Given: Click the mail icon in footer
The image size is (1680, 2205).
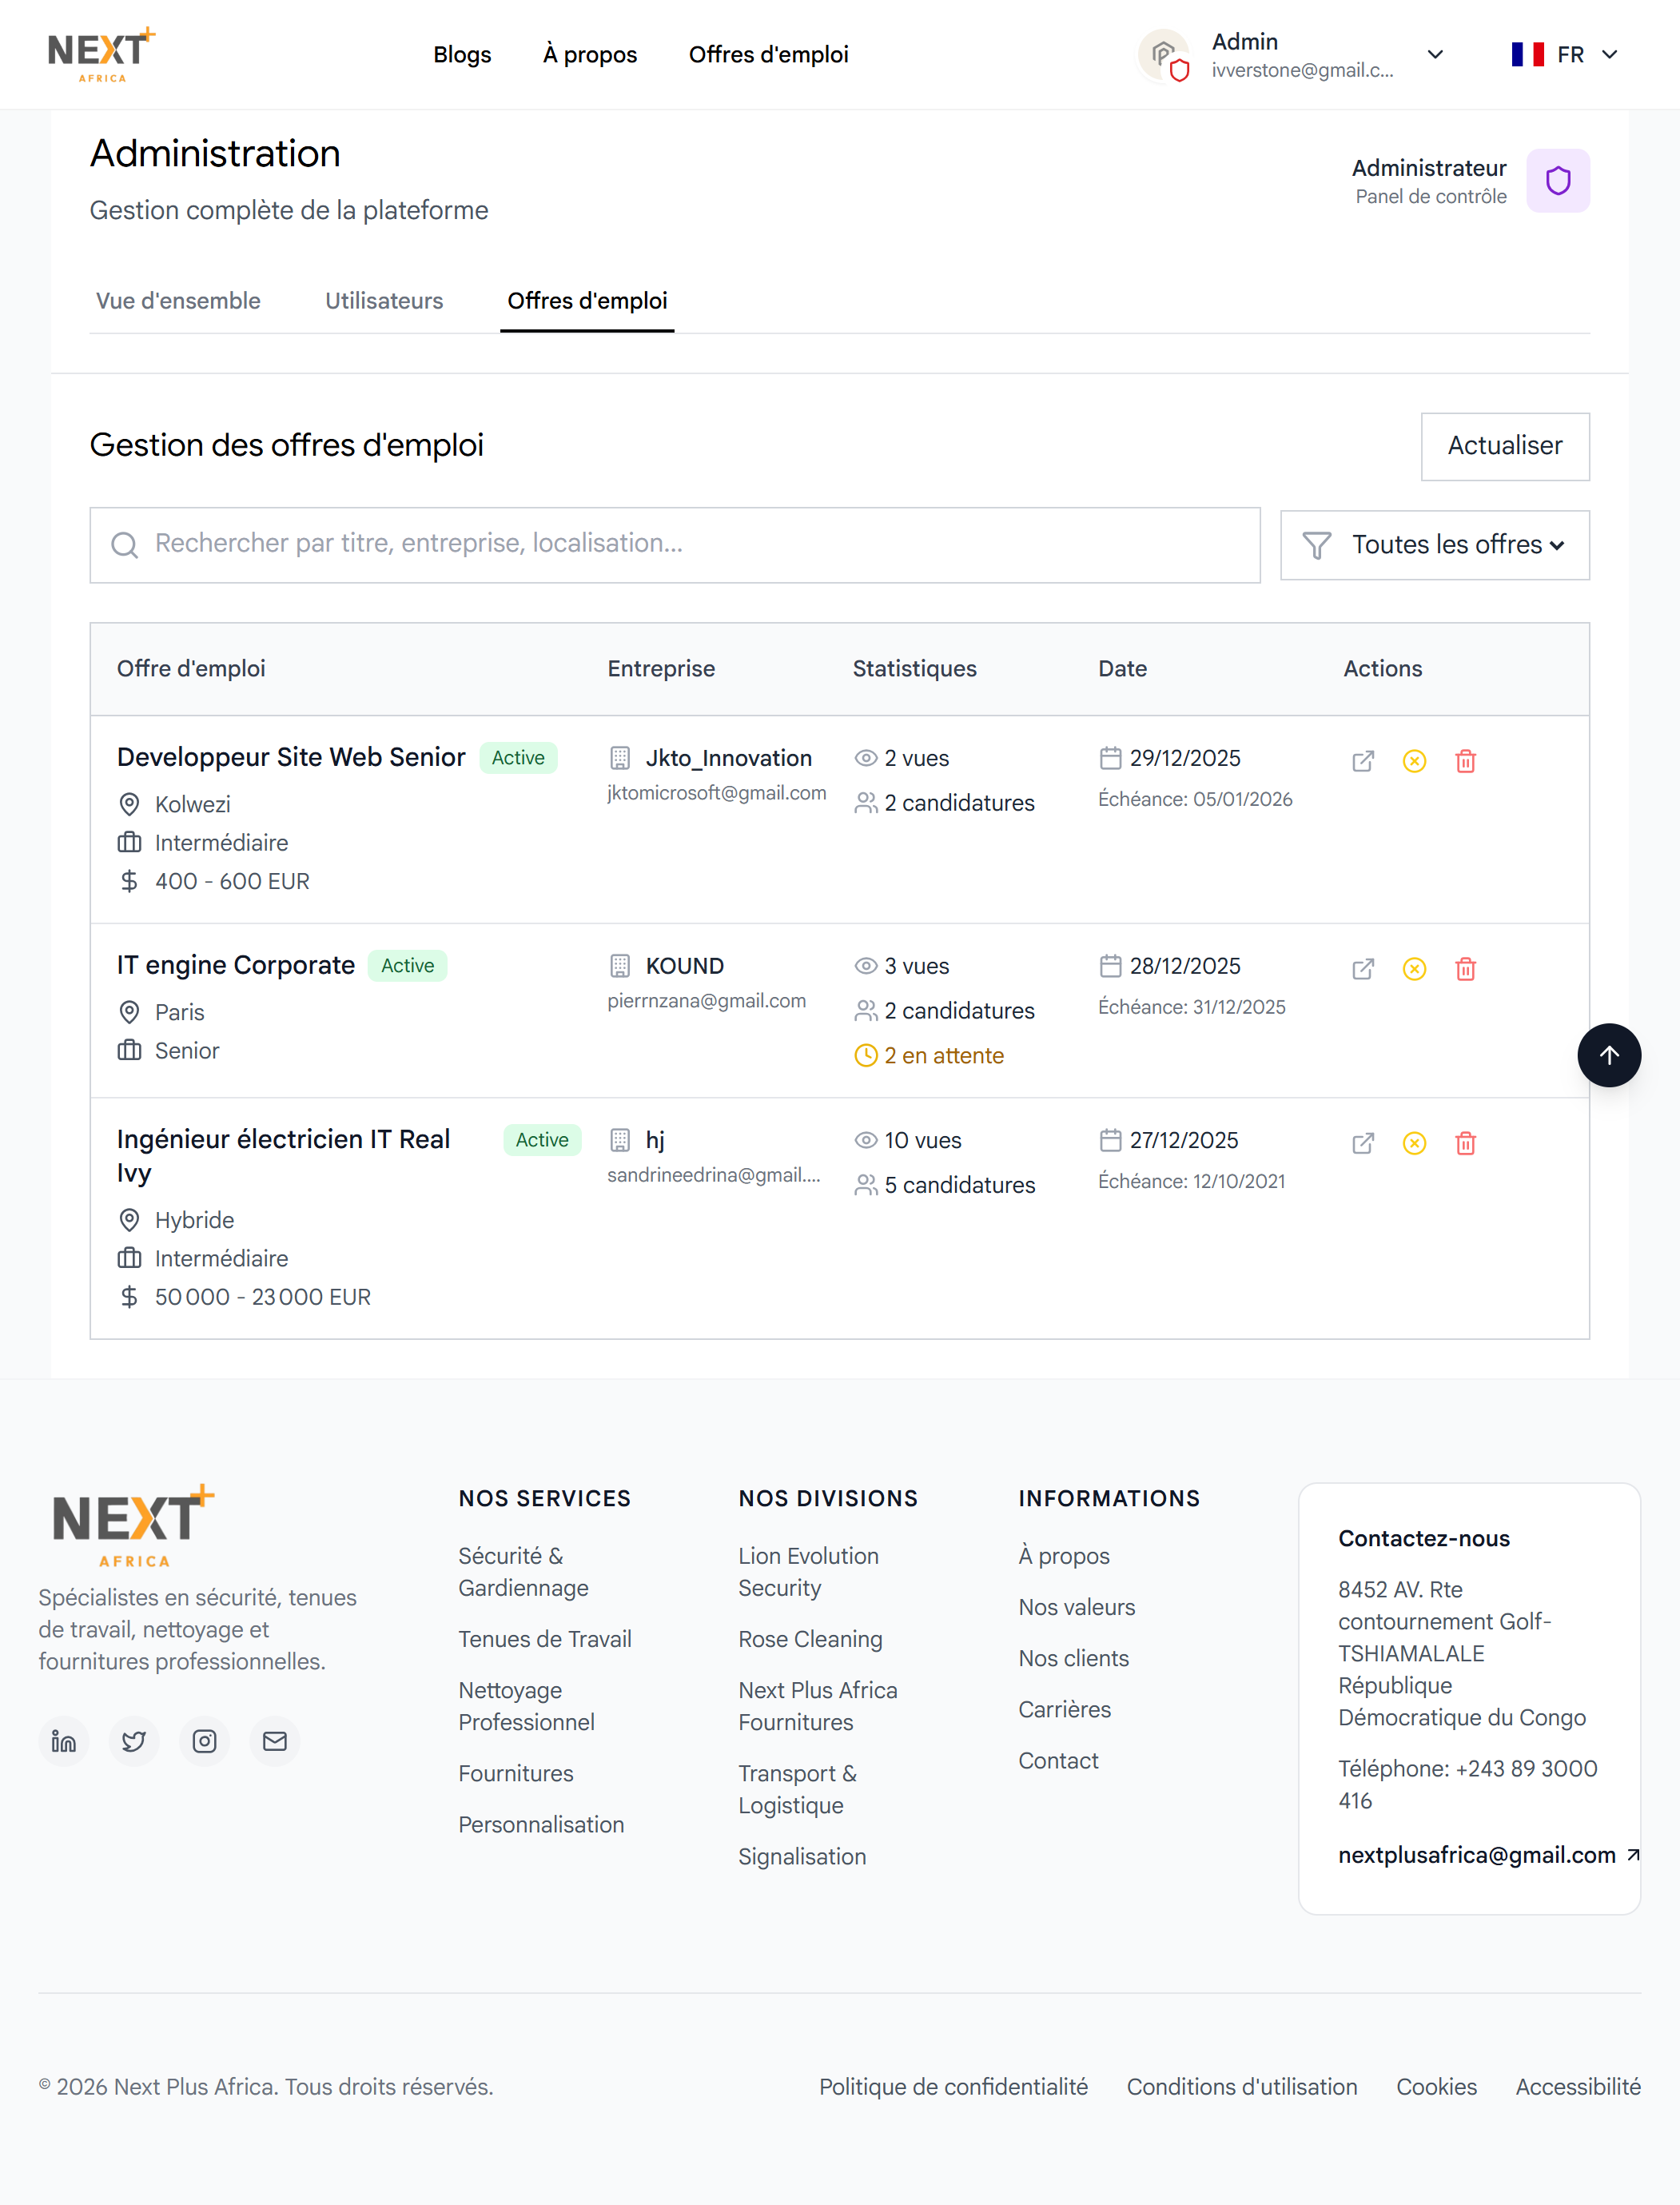Looking at the screenshot, I should click(x=275, y=1742).
